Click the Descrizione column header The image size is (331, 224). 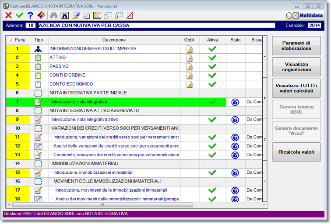coord(114,40)
